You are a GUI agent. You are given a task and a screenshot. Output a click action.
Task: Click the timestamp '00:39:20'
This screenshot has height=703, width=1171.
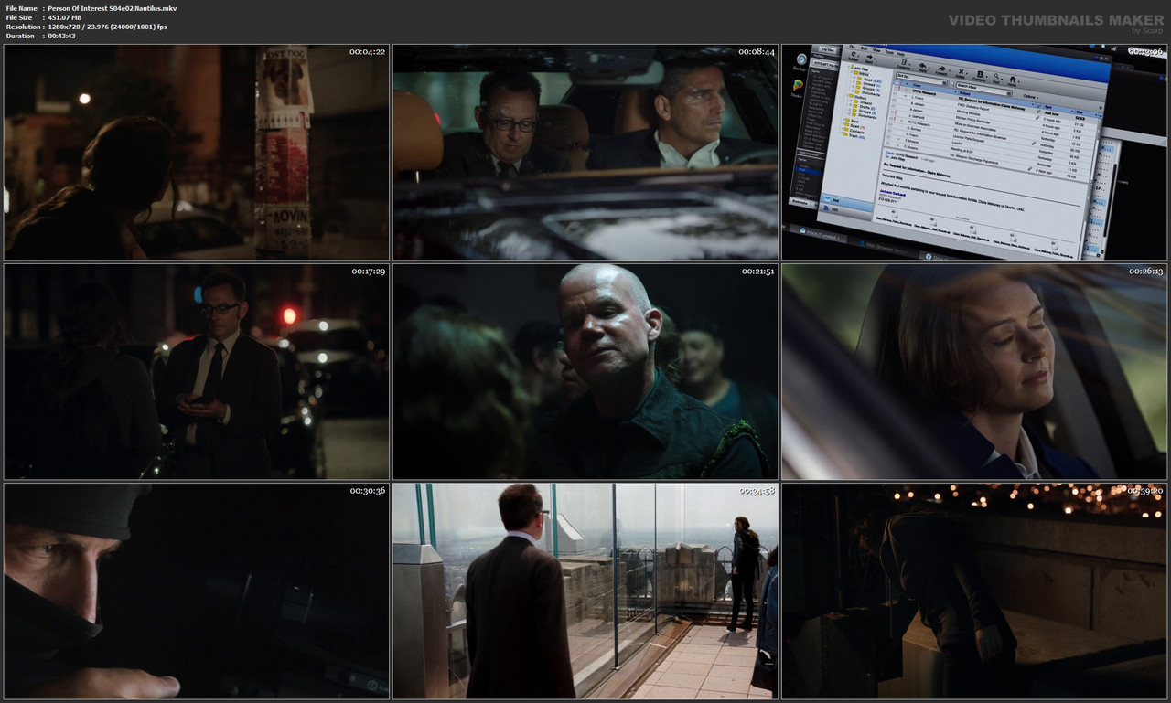coord(1145,491)
